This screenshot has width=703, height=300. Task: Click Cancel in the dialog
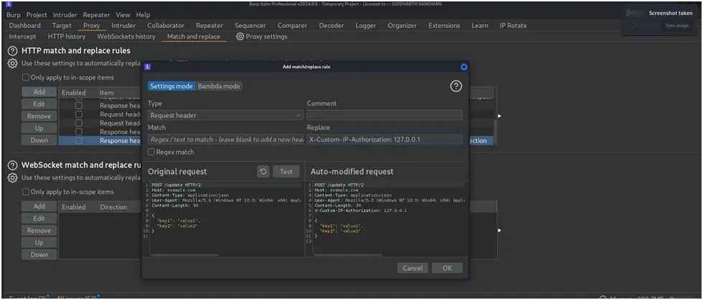(x=412, y=268)
